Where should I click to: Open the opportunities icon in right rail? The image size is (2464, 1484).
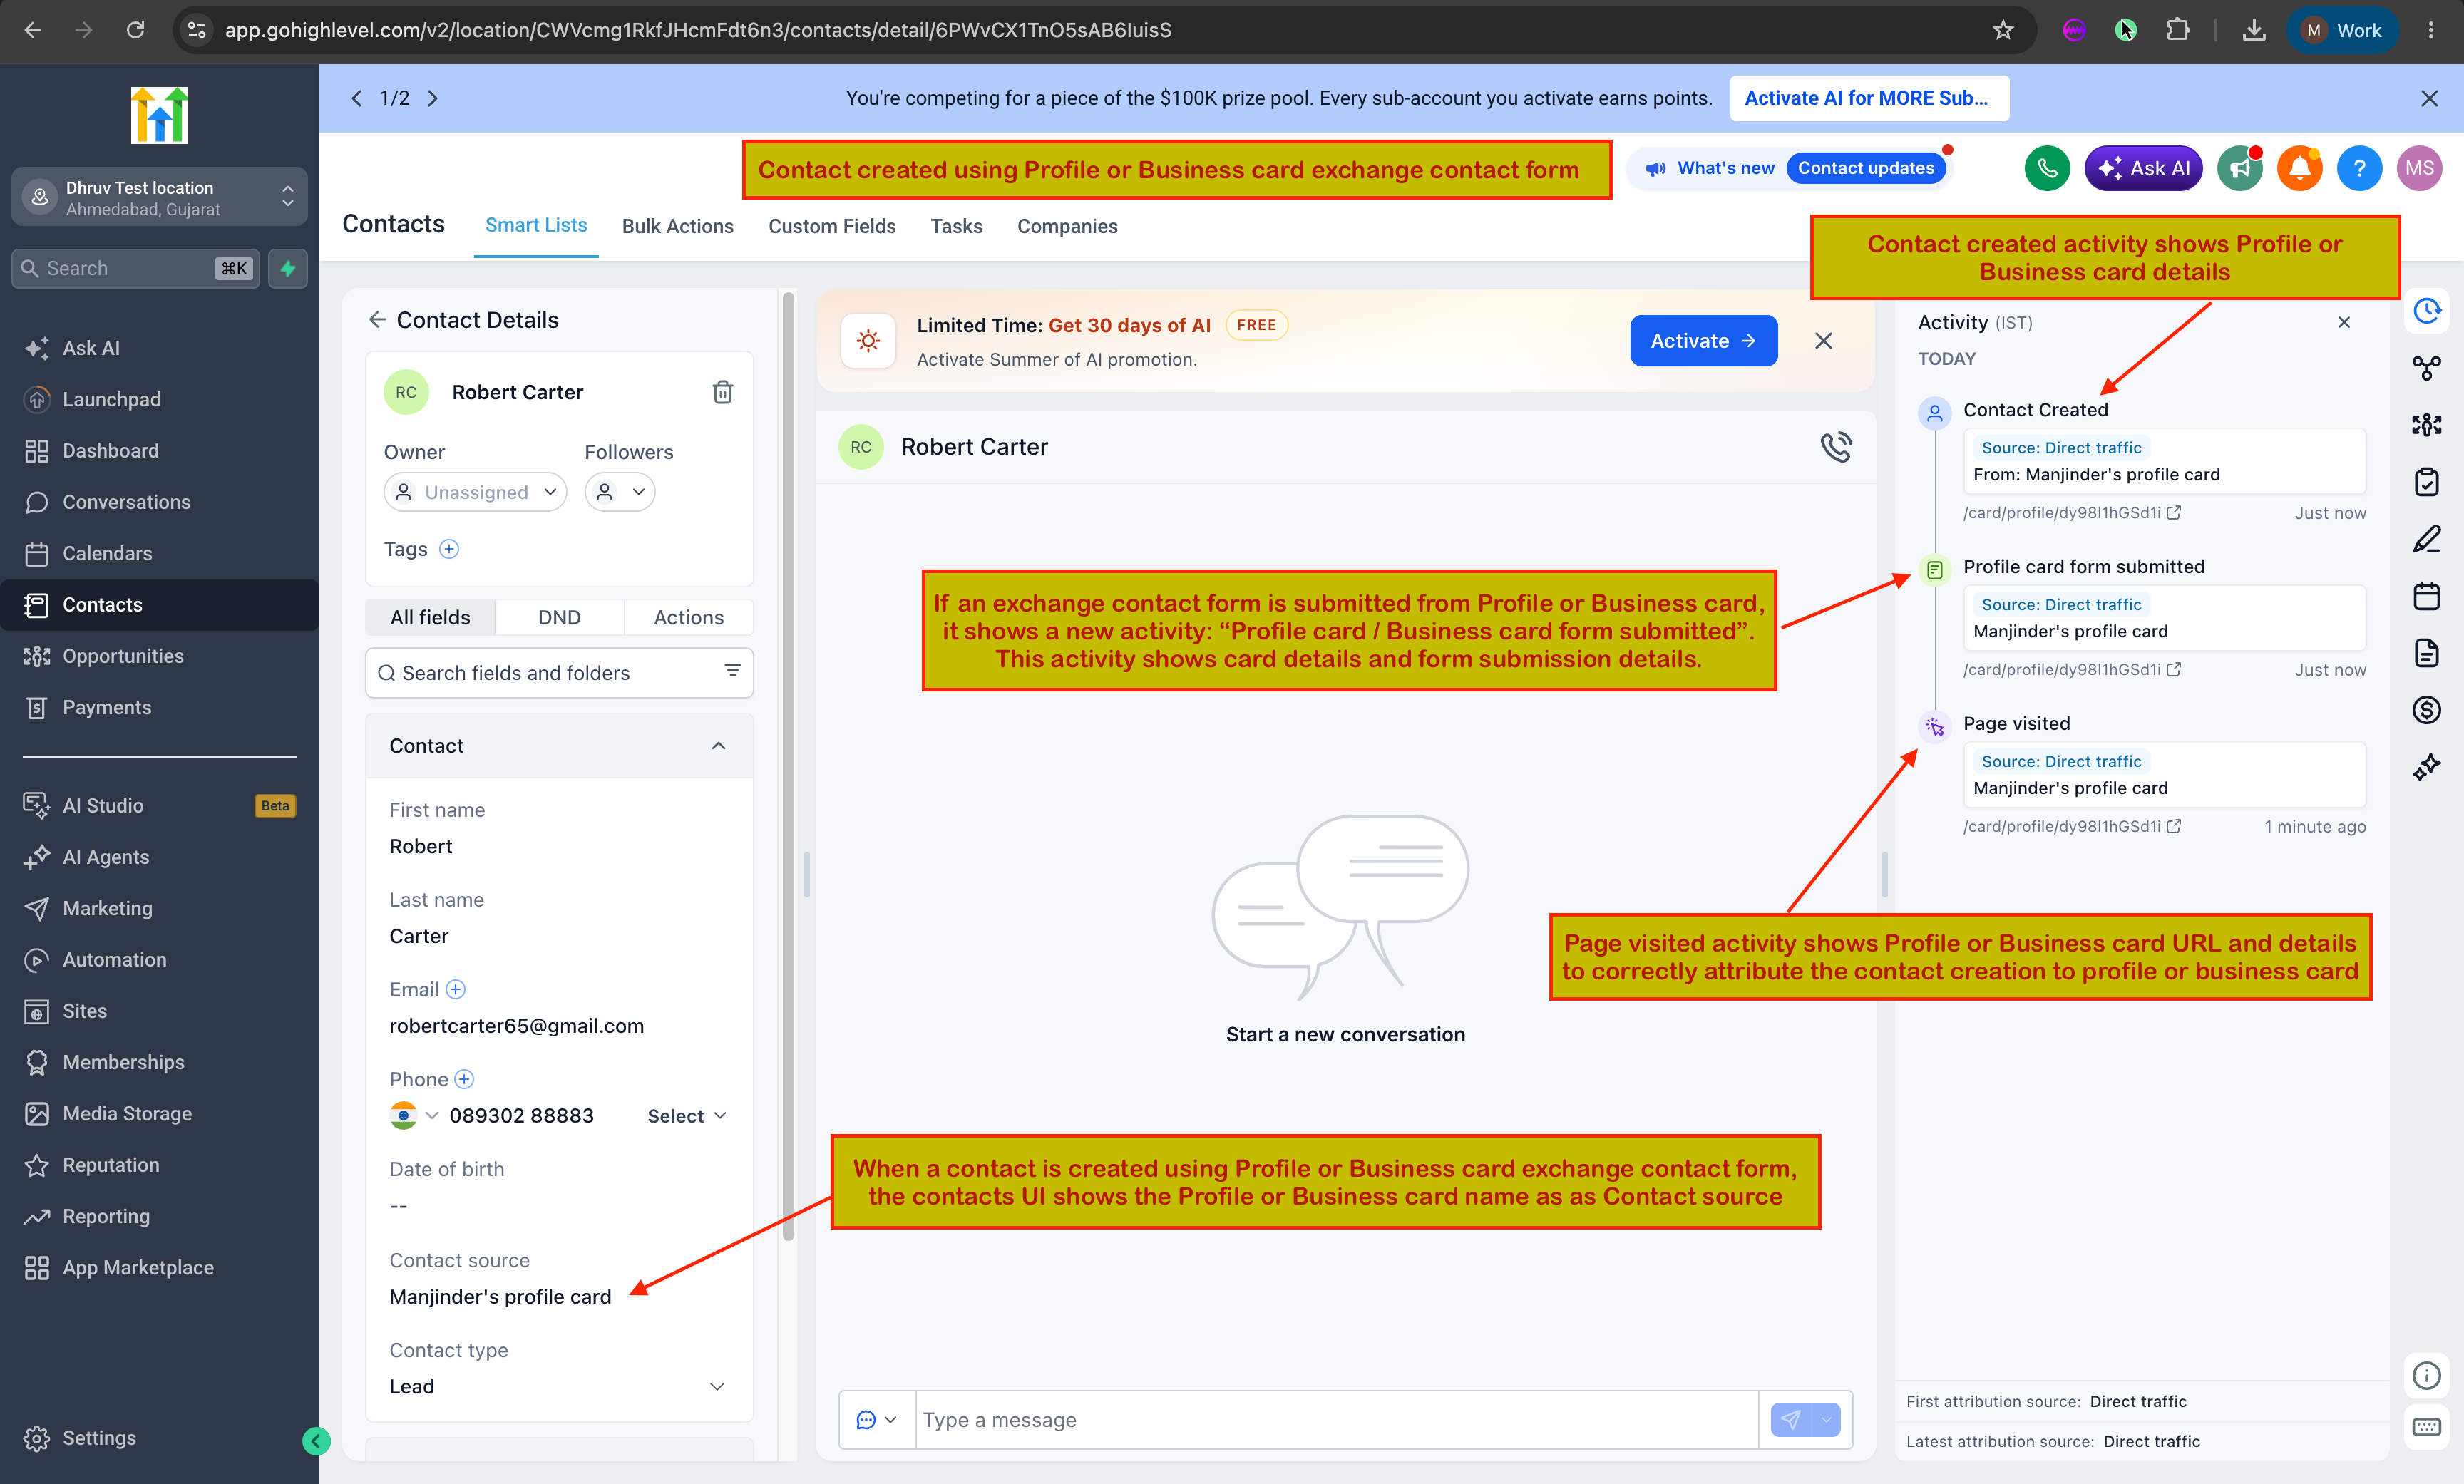tap(2426, 425)
